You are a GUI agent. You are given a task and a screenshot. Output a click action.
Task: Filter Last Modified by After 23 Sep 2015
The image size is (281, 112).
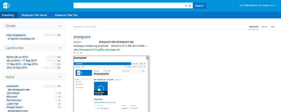click(x=17, y=68)
